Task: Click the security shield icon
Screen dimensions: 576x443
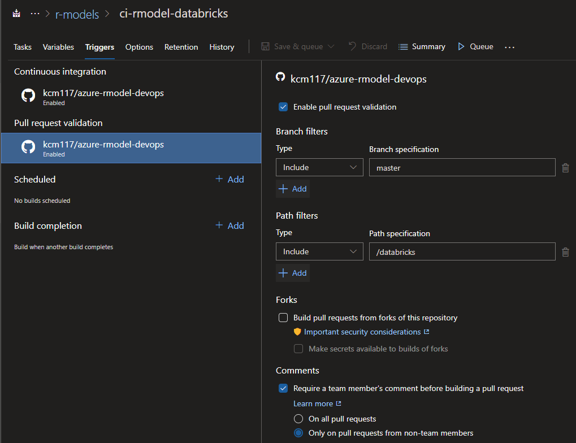Action: point(297,332)
